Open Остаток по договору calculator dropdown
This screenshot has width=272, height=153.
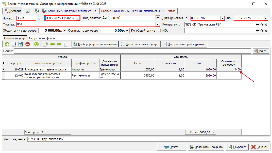tap(127, 31)
